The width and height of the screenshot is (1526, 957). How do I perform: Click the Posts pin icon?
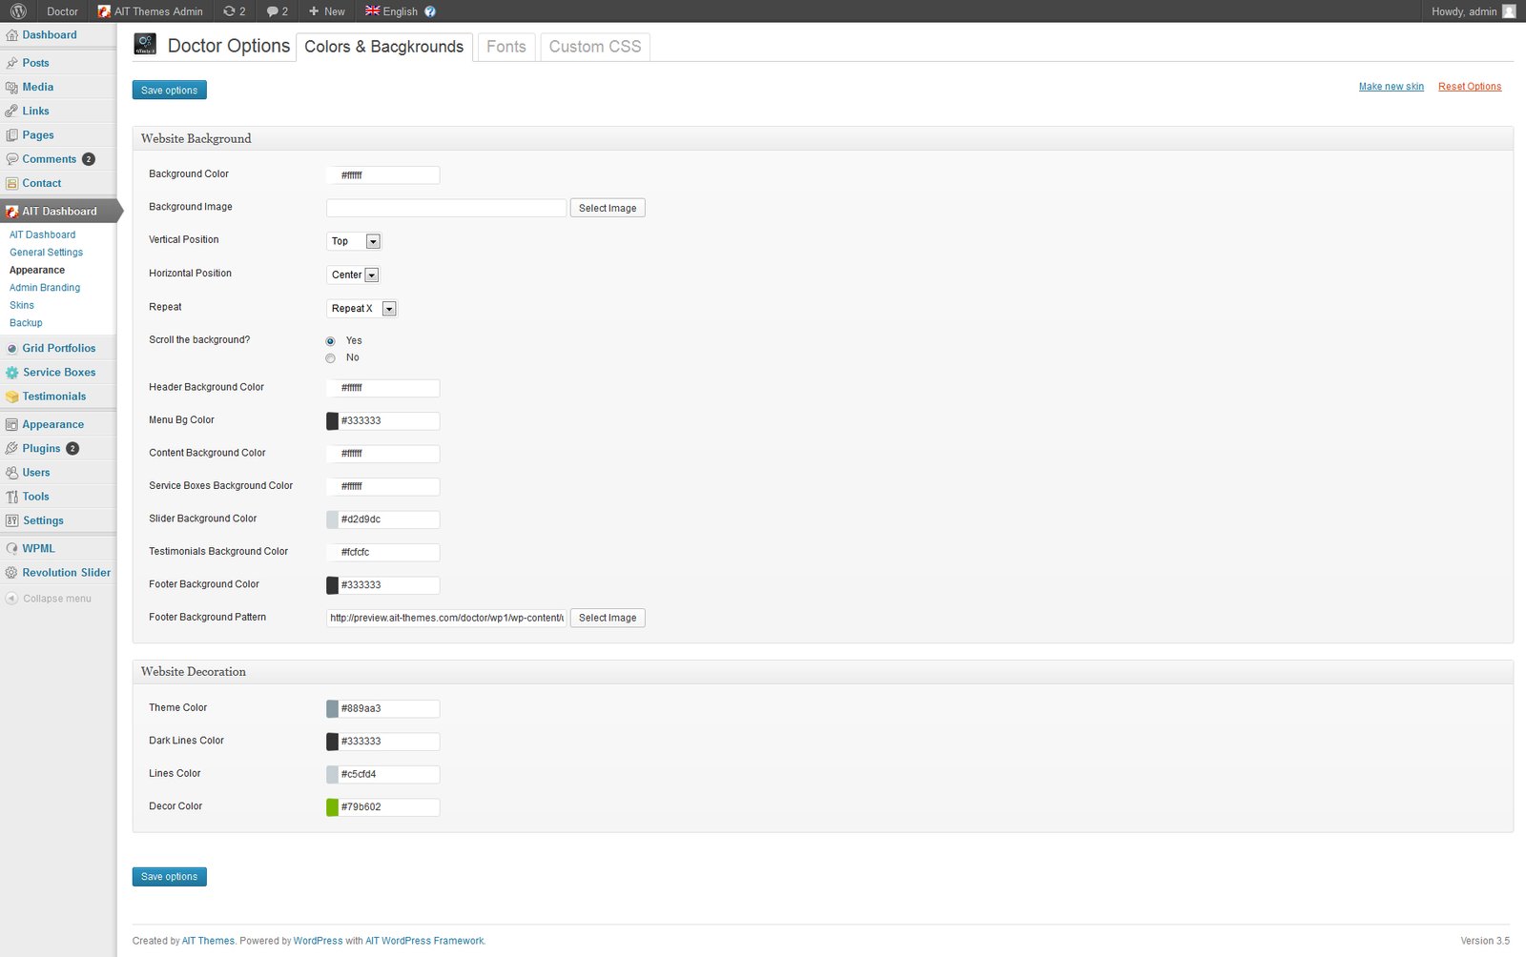pyautogui.click(x=11, y=63)
